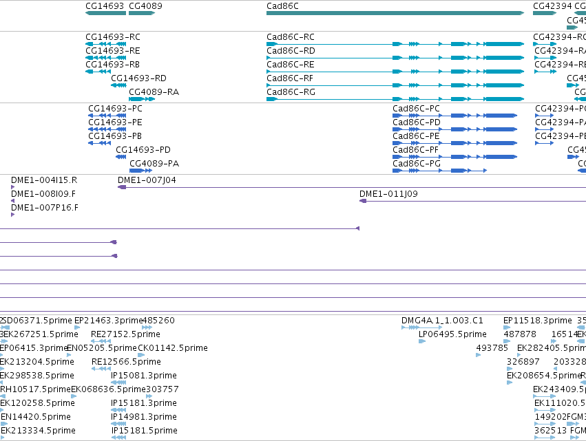Click the DMG4A.1_1.003.C1 label
Screen dimensions: 586x441
[442, 321]
